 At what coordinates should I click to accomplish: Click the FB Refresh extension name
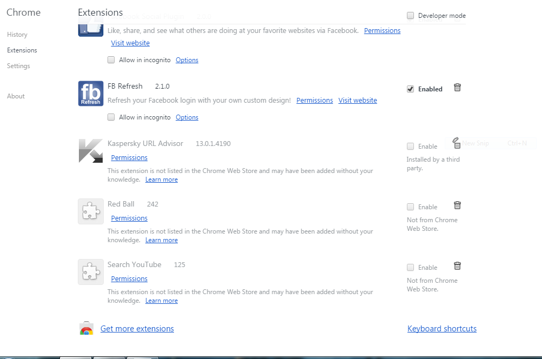pyautogui.click(x=125, y=86)
